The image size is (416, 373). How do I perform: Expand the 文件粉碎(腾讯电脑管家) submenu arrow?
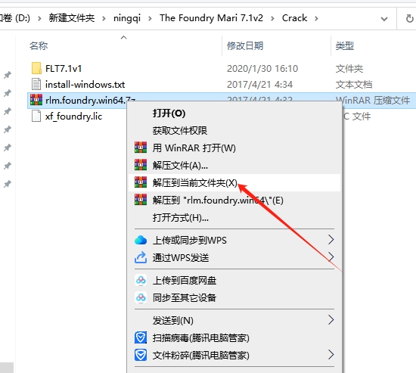click(x=331, y=355)
